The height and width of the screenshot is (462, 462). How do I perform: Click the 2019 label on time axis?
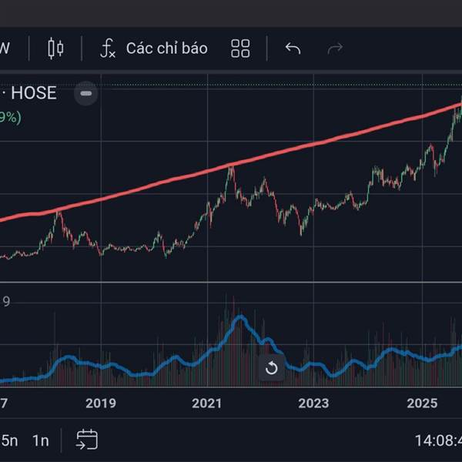pyautogui.click(x=100, y=403)
